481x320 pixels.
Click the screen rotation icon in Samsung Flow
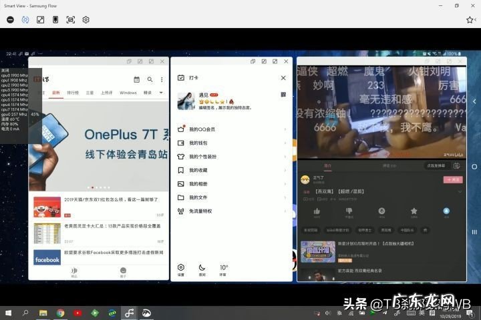pos(25,20)
